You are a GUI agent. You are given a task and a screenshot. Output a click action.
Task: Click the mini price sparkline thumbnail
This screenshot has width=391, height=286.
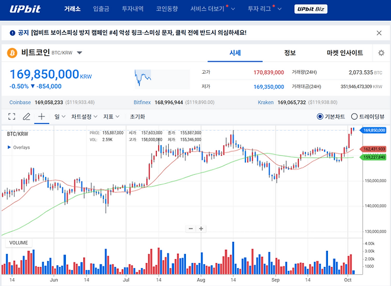tap(162, 79)
